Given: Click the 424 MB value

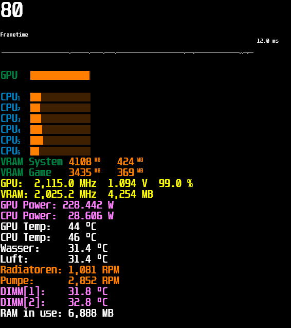Looking at the screenshot, I should [x=130, y=162].
